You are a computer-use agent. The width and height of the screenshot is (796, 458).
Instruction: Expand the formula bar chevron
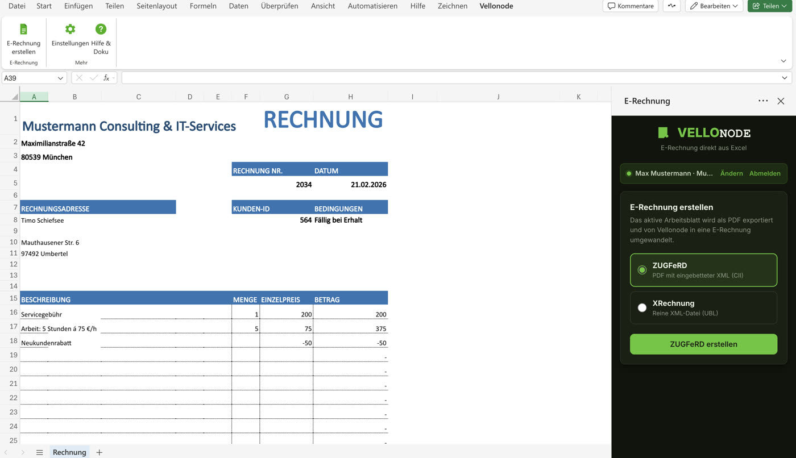(785, 78)
